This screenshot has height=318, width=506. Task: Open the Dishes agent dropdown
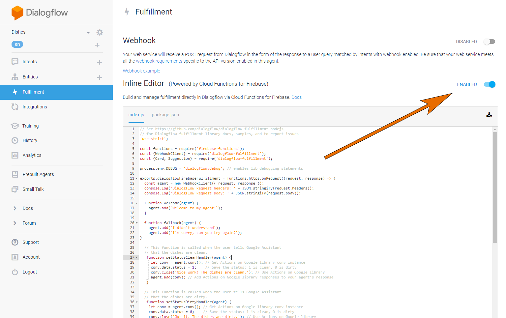click(88, 32)
